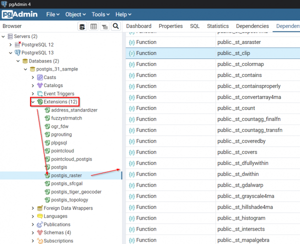
Task: Select the public._st_gdalwarp row
Action: [213, 185]
